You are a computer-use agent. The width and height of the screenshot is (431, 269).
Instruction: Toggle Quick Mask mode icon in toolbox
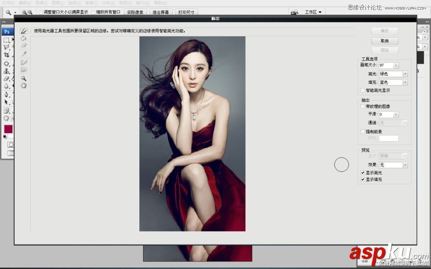click(x=11, y=145)
